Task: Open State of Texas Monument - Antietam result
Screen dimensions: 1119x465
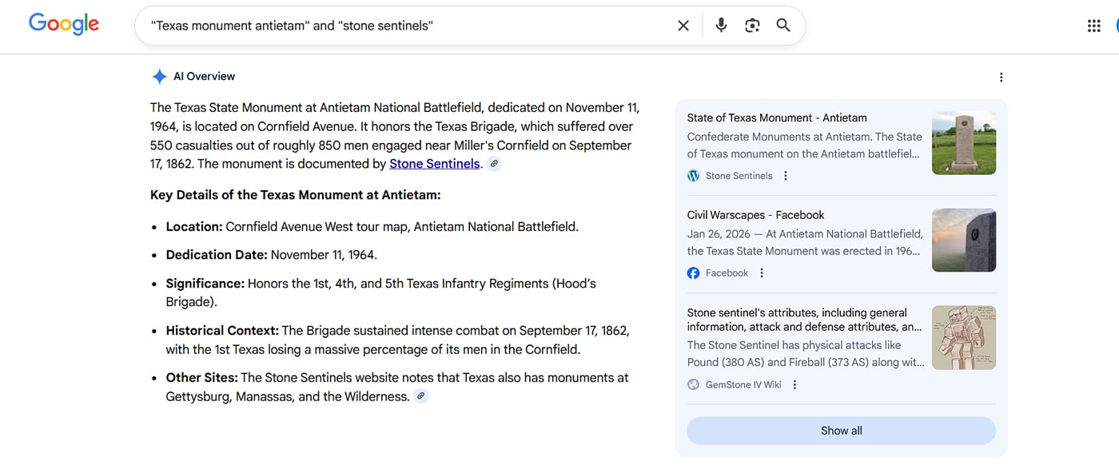Action: coord(776,117)
